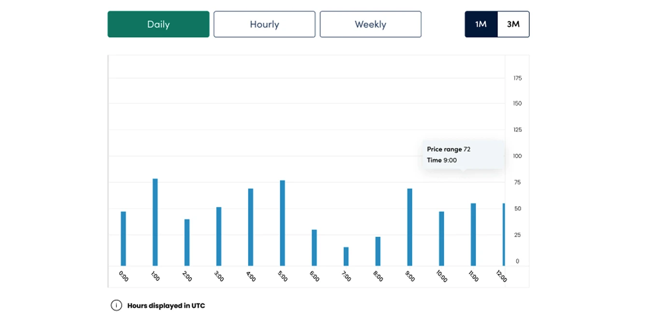Select the 1M range toggle
The image size is (649, 324).
pyautogui.click(x=481, y=24)
